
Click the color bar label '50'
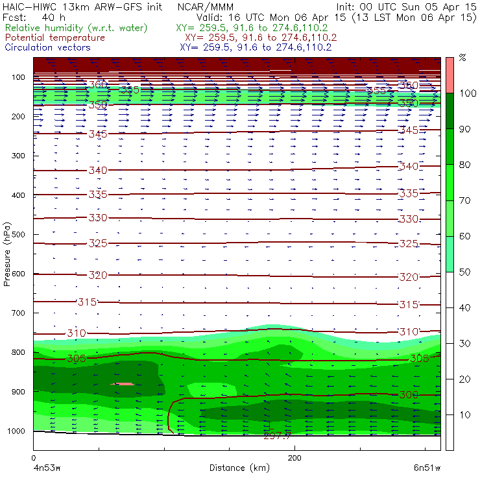(464, 272)
